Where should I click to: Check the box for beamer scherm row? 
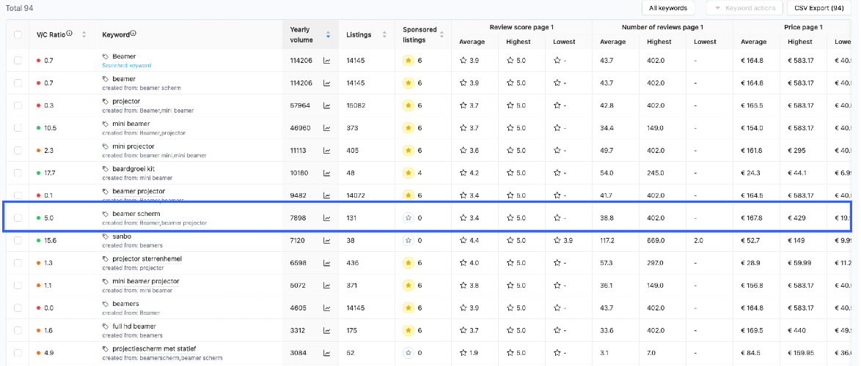18,217
